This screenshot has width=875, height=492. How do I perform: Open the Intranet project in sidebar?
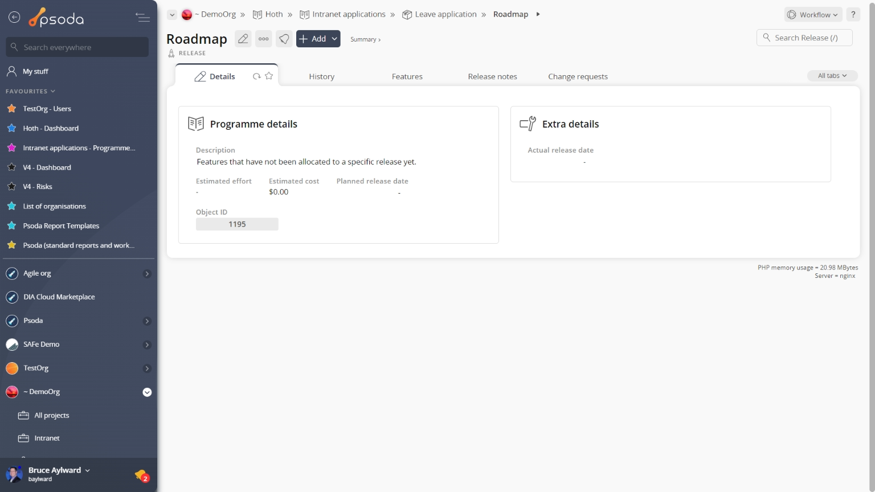[47, 438]
